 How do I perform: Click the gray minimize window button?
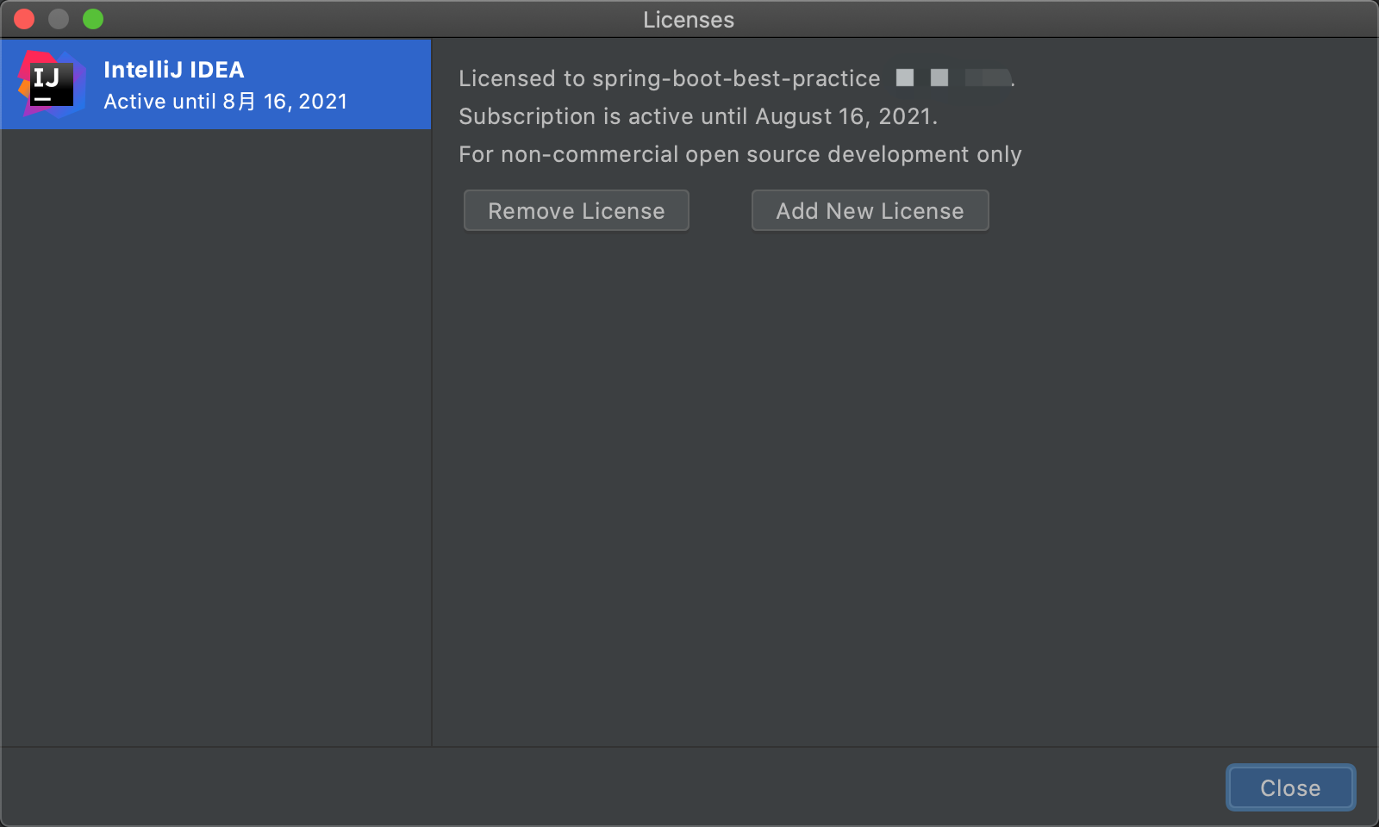(x=59, y=19)
